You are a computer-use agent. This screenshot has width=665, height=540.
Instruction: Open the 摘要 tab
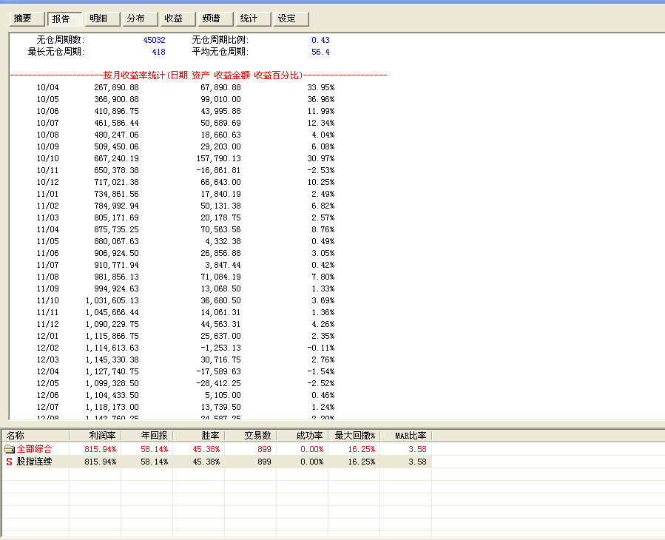27,18
